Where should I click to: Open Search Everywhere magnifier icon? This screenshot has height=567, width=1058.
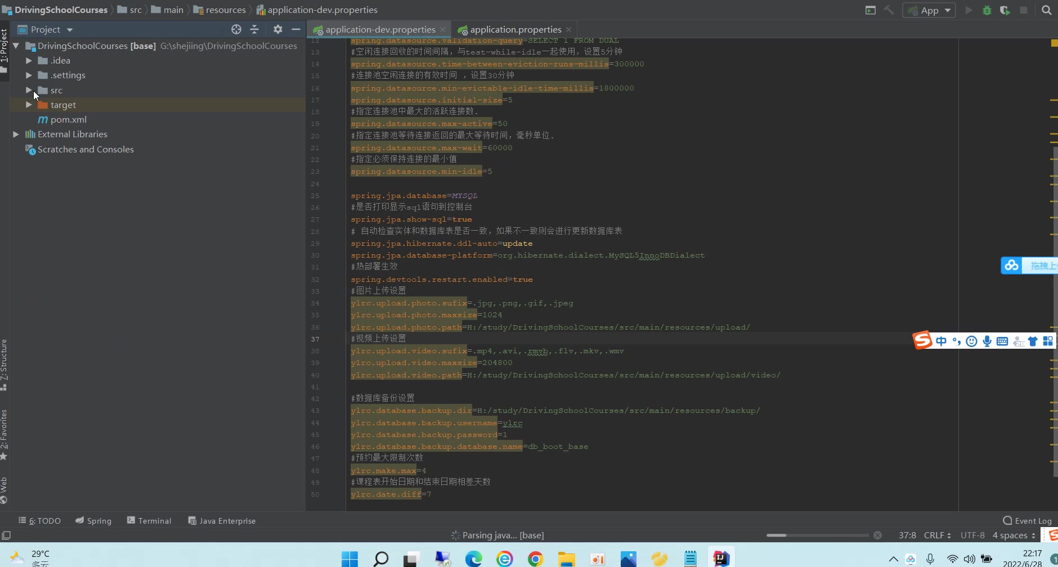tap(1046, 10)
